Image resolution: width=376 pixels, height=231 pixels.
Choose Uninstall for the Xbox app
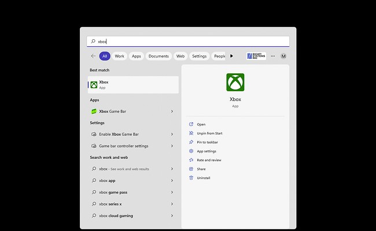204,178
